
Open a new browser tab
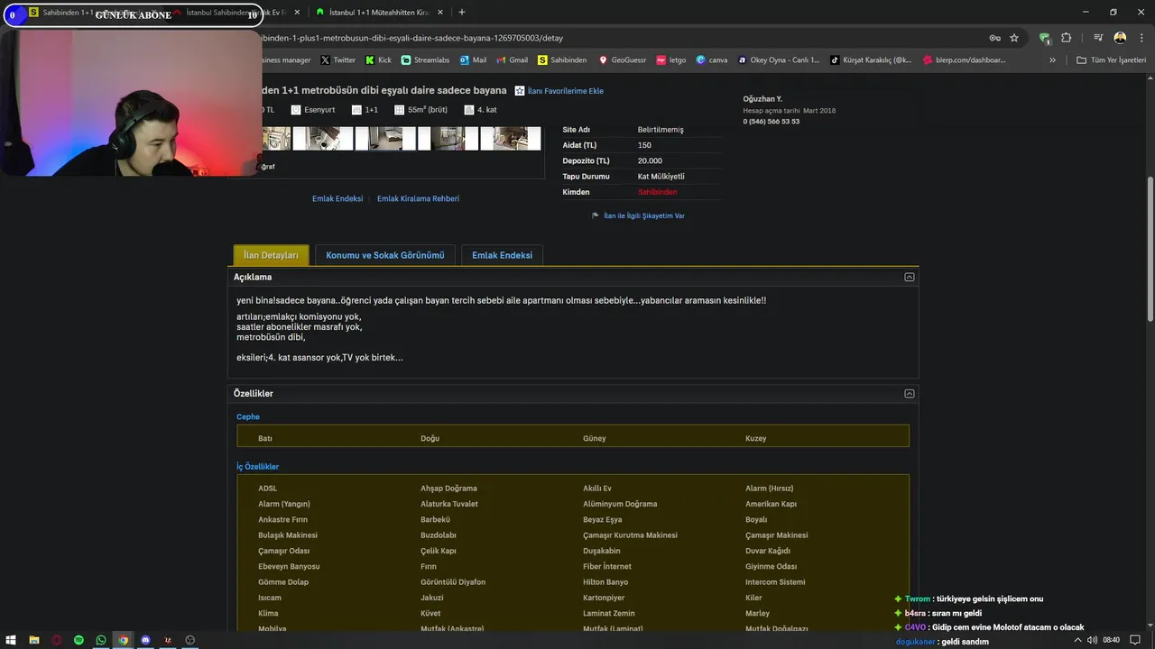click(x=462, y=13)
